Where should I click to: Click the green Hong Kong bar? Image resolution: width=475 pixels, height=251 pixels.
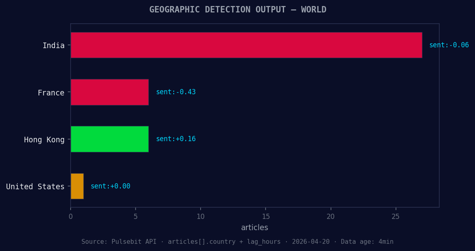point(109,139)
